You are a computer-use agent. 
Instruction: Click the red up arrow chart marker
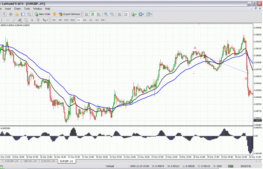tap(246, 78)
